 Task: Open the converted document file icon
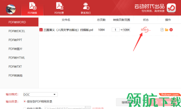162,30
